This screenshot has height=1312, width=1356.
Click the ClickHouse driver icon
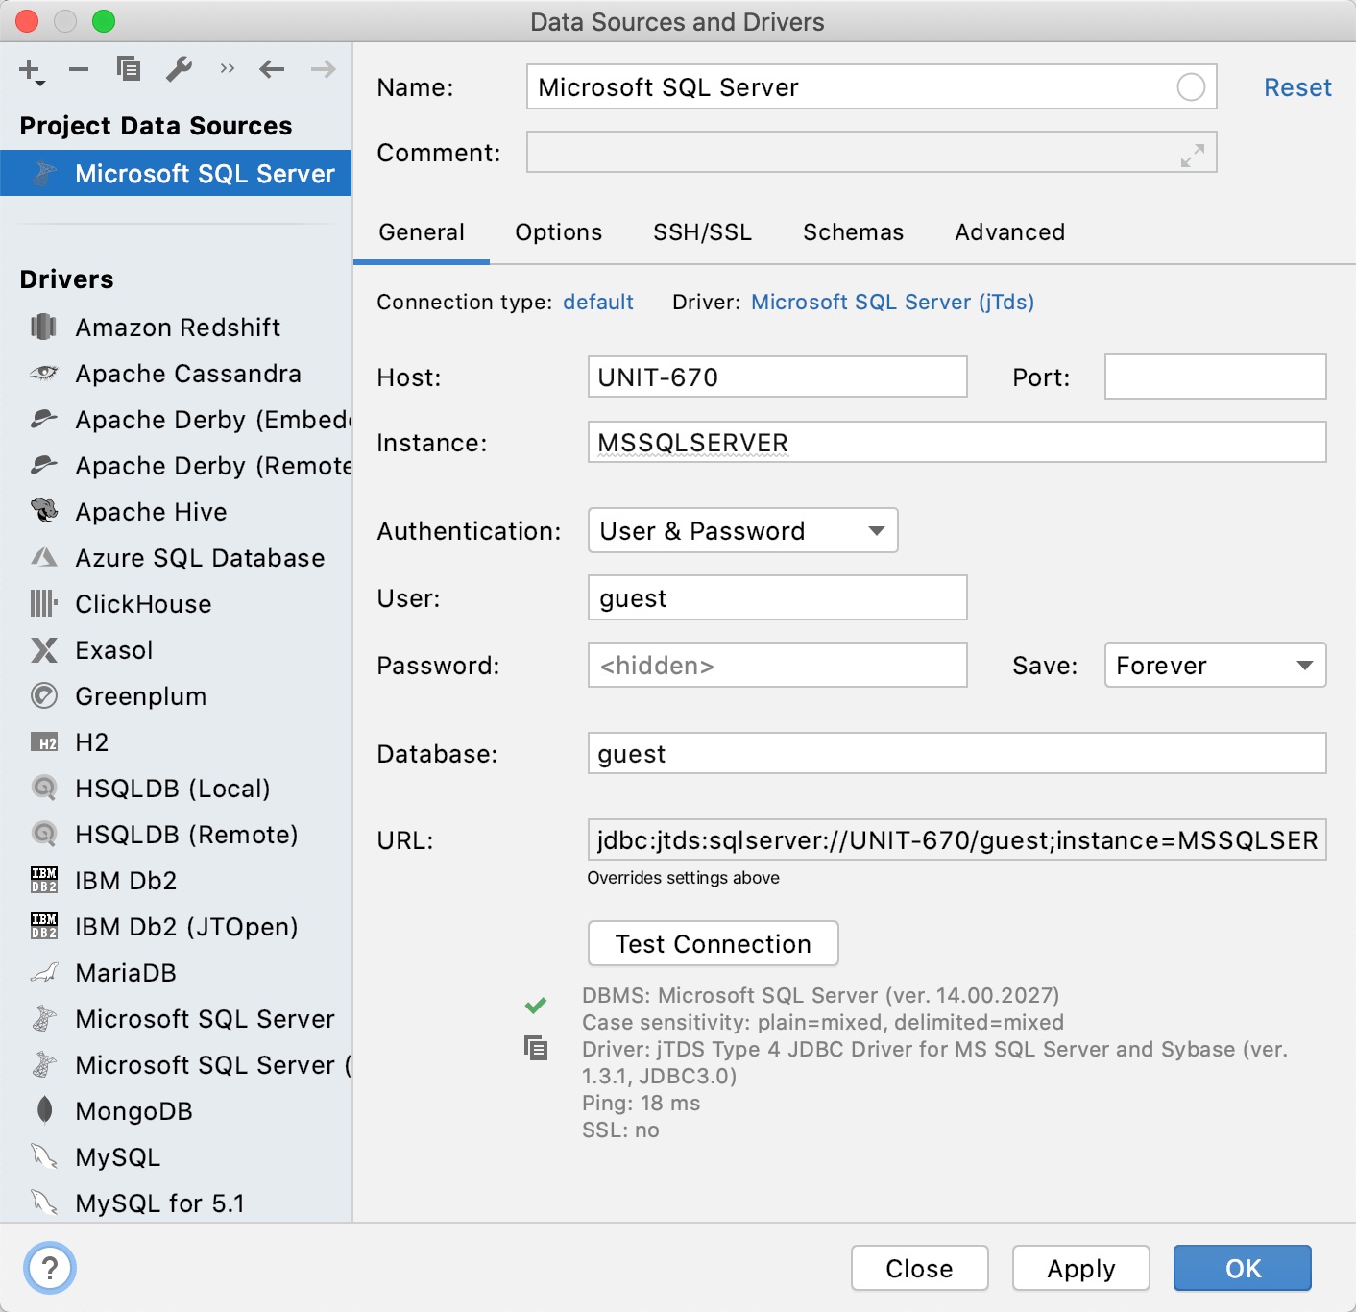[x=44, y=604]
